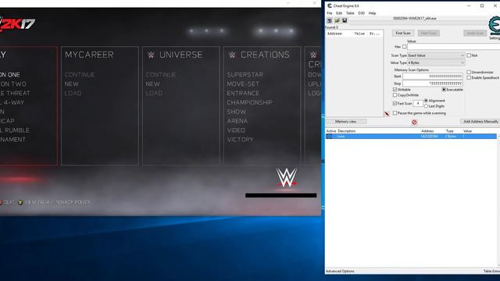Click the scan Value input field
The image size is (500, 281).
tap(453, 47)
